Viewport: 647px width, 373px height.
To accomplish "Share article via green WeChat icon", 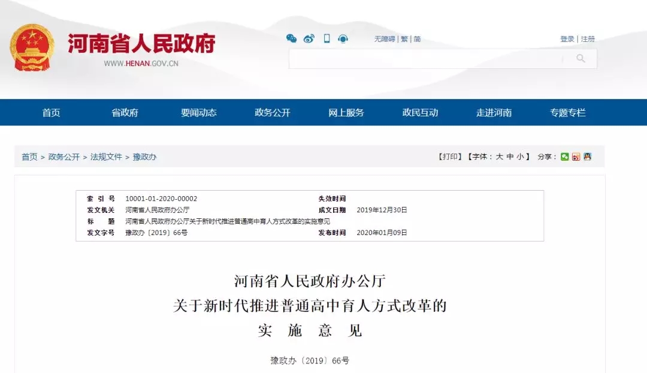I will tap(564, 157).
